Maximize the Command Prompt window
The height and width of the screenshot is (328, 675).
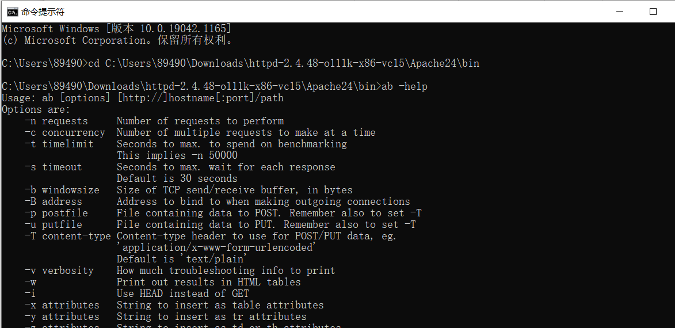[653, 12]
